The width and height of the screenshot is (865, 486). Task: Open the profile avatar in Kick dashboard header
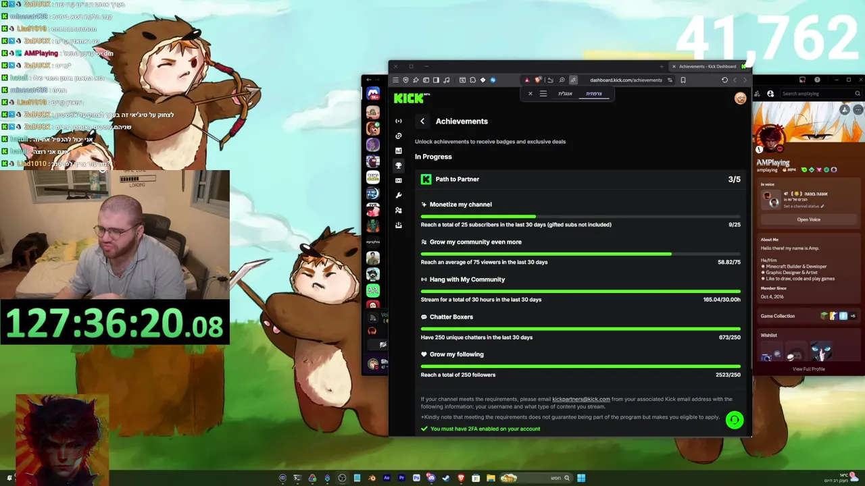740,99
